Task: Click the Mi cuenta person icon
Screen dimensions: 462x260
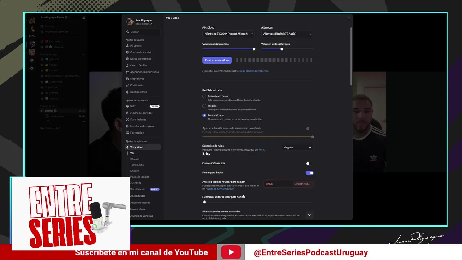Action: point(127,46)
